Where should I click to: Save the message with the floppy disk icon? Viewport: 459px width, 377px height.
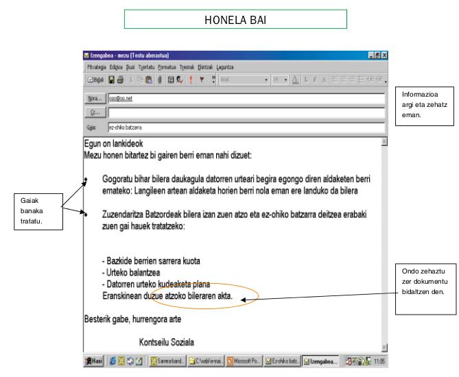pos(111,80)
